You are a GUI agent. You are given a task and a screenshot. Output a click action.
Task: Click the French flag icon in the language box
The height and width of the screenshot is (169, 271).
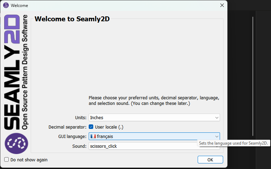[93, 136]
